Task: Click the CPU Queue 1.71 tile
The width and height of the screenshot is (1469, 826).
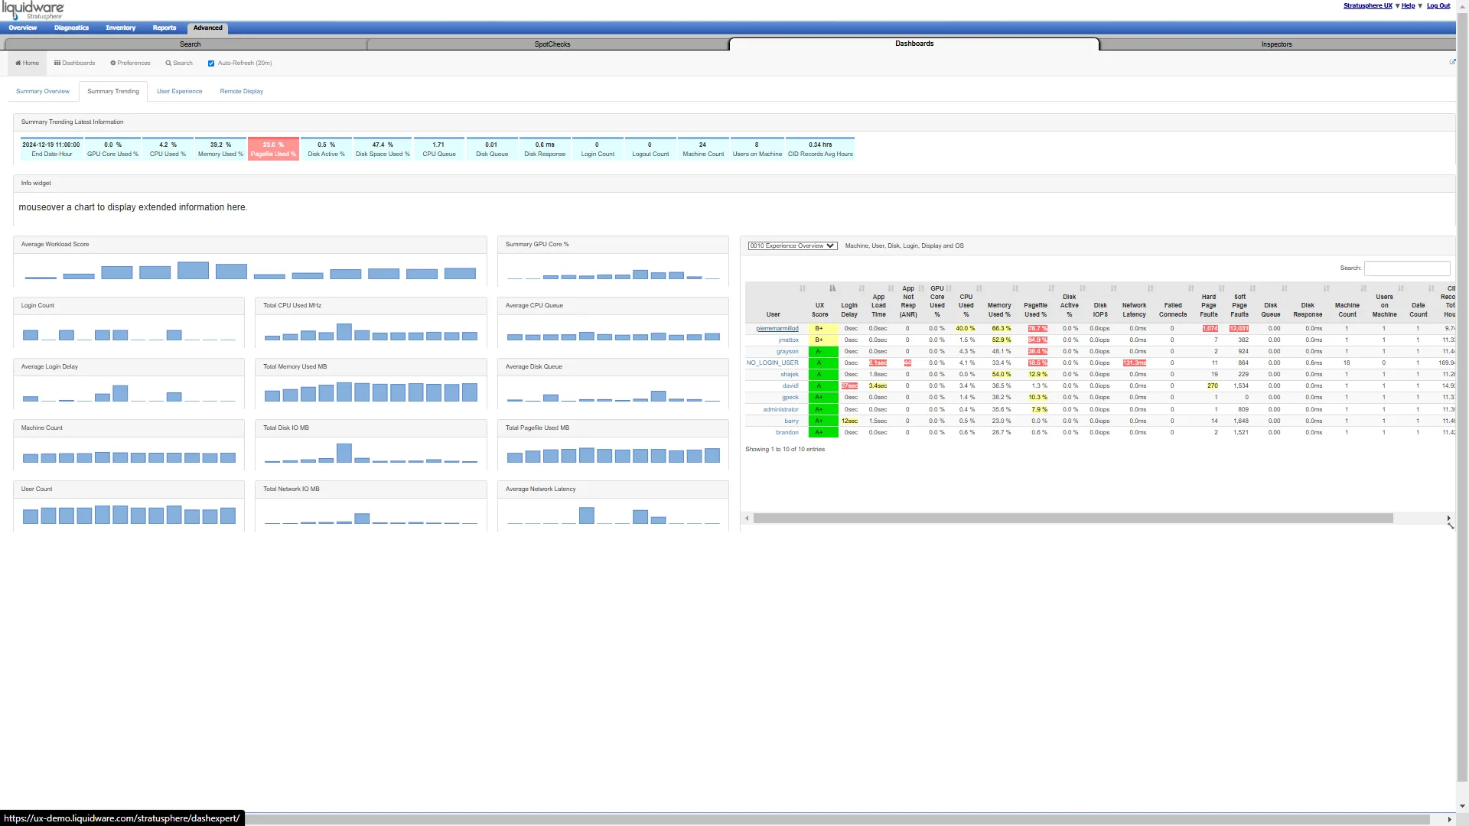Action: [439, 149]
